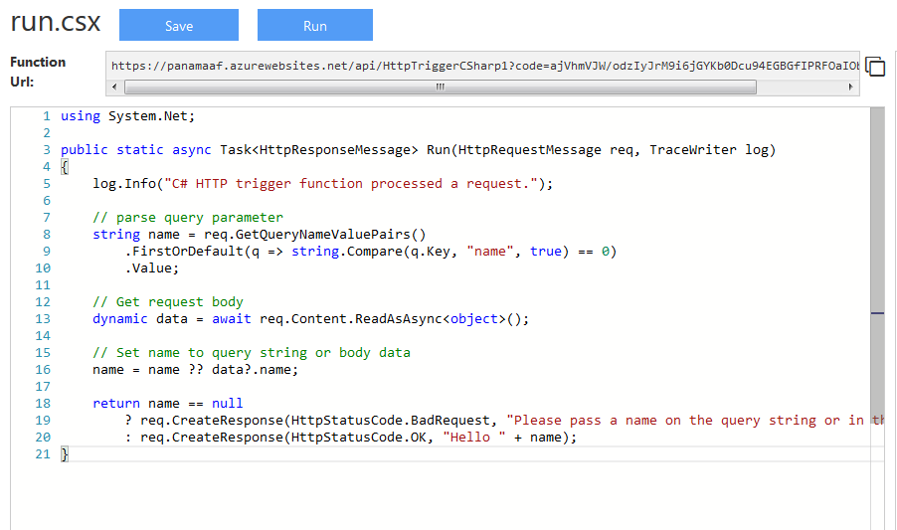Click the 'name = name ?? data?.name;' line

click(x=195, y=370)
